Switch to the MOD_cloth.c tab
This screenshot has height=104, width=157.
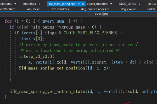tap(128, 4)
